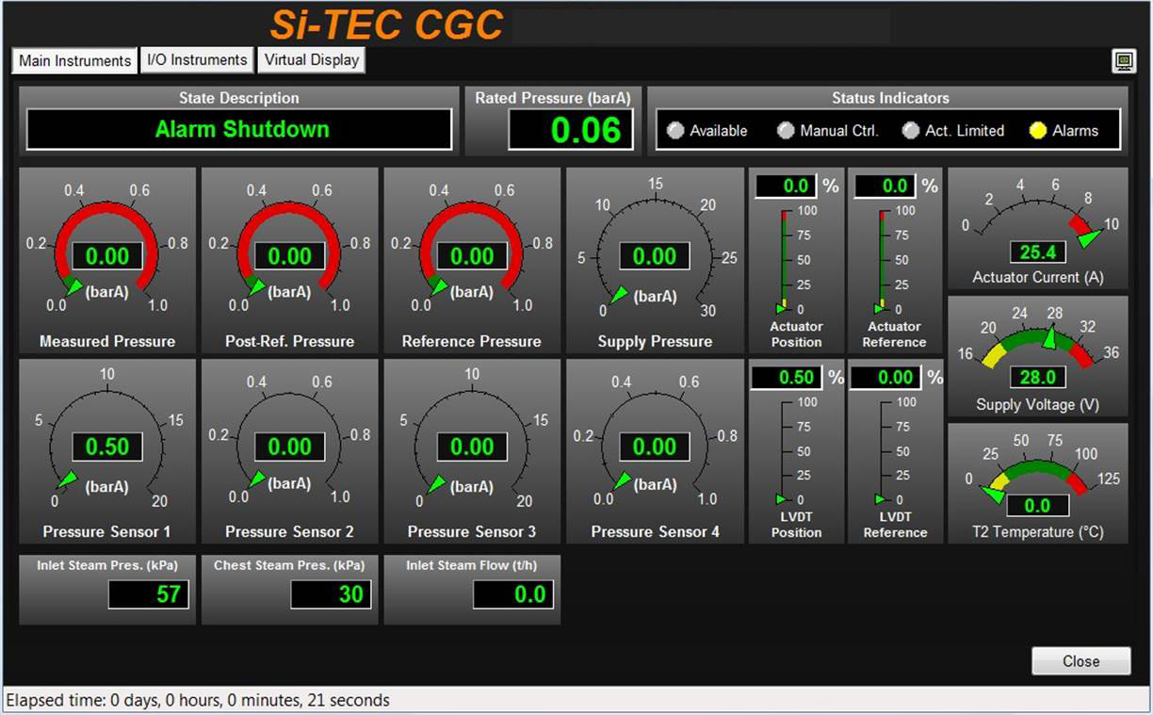Screen dimensions: 1153x715
Task: Click the Manual Ctrl. indicator light
Action: tap(786, 131)
